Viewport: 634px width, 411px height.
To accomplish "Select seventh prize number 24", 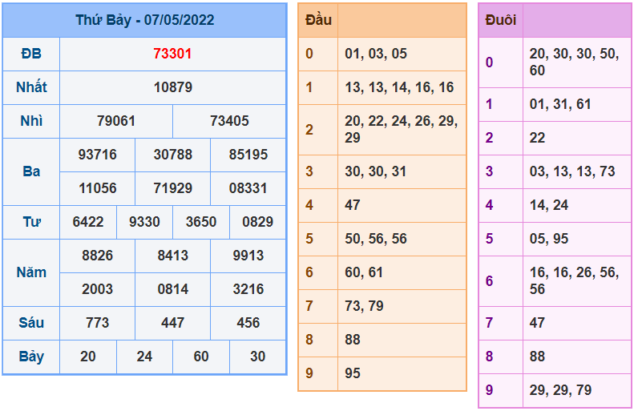I will 144,356.
